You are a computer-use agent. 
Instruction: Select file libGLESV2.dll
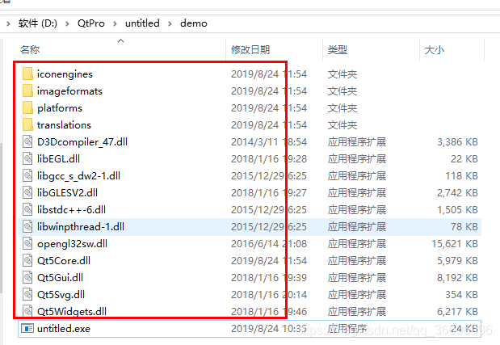tap(67, 193)
